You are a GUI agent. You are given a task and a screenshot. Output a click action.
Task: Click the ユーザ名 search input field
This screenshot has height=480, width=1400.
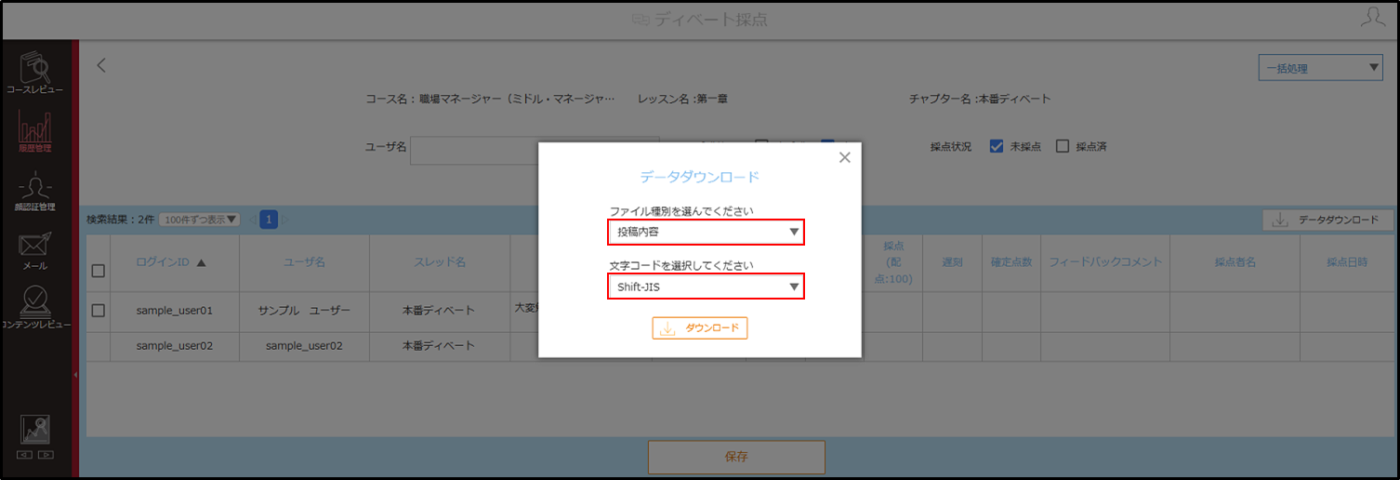(535, 151)
